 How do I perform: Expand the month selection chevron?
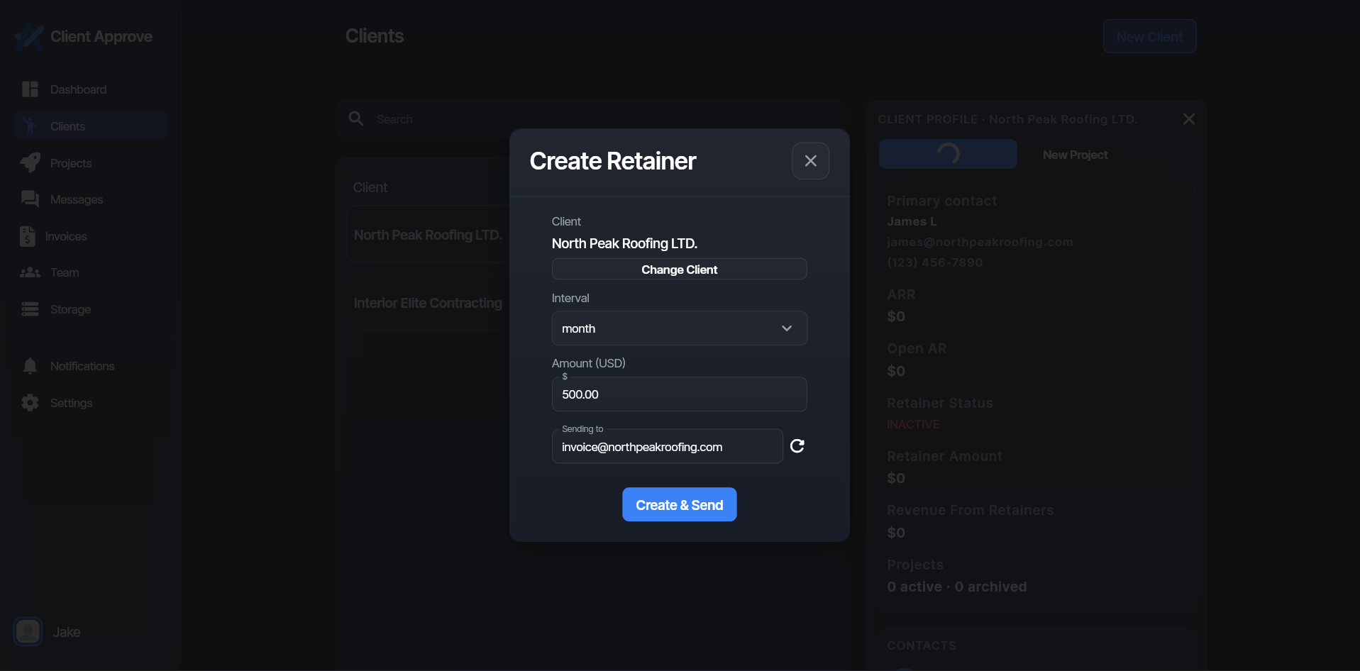click(x=785, y=328)
